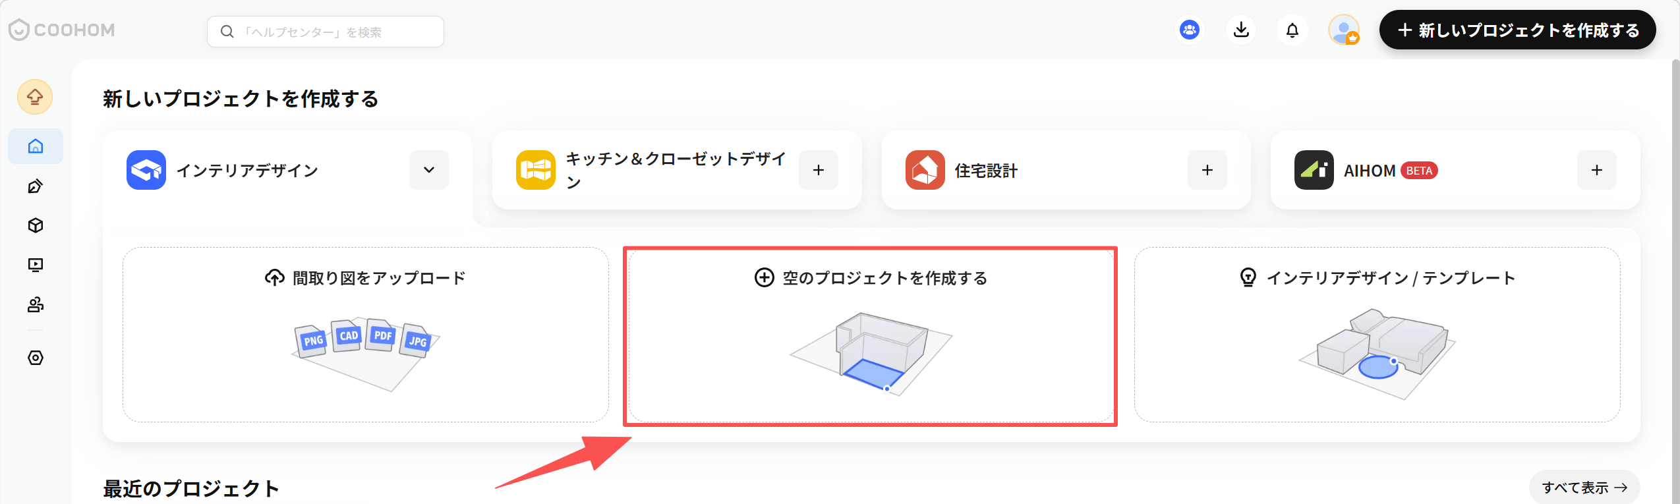Viewport: 1680px width, 504px height.
Task: Select the home icon in sidebar
Action: point(36,146)
